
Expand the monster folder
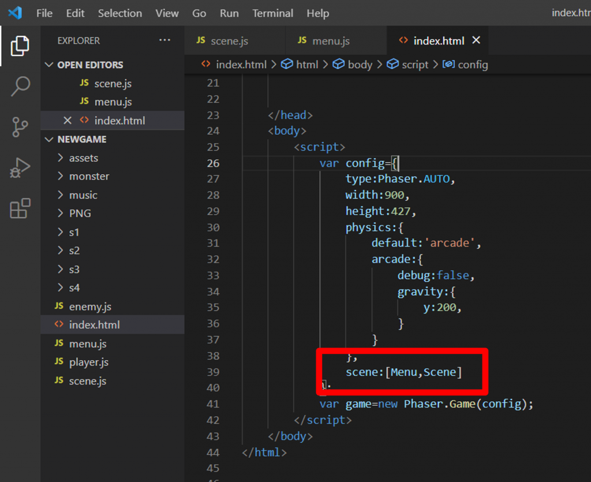[x=60, y=176]
